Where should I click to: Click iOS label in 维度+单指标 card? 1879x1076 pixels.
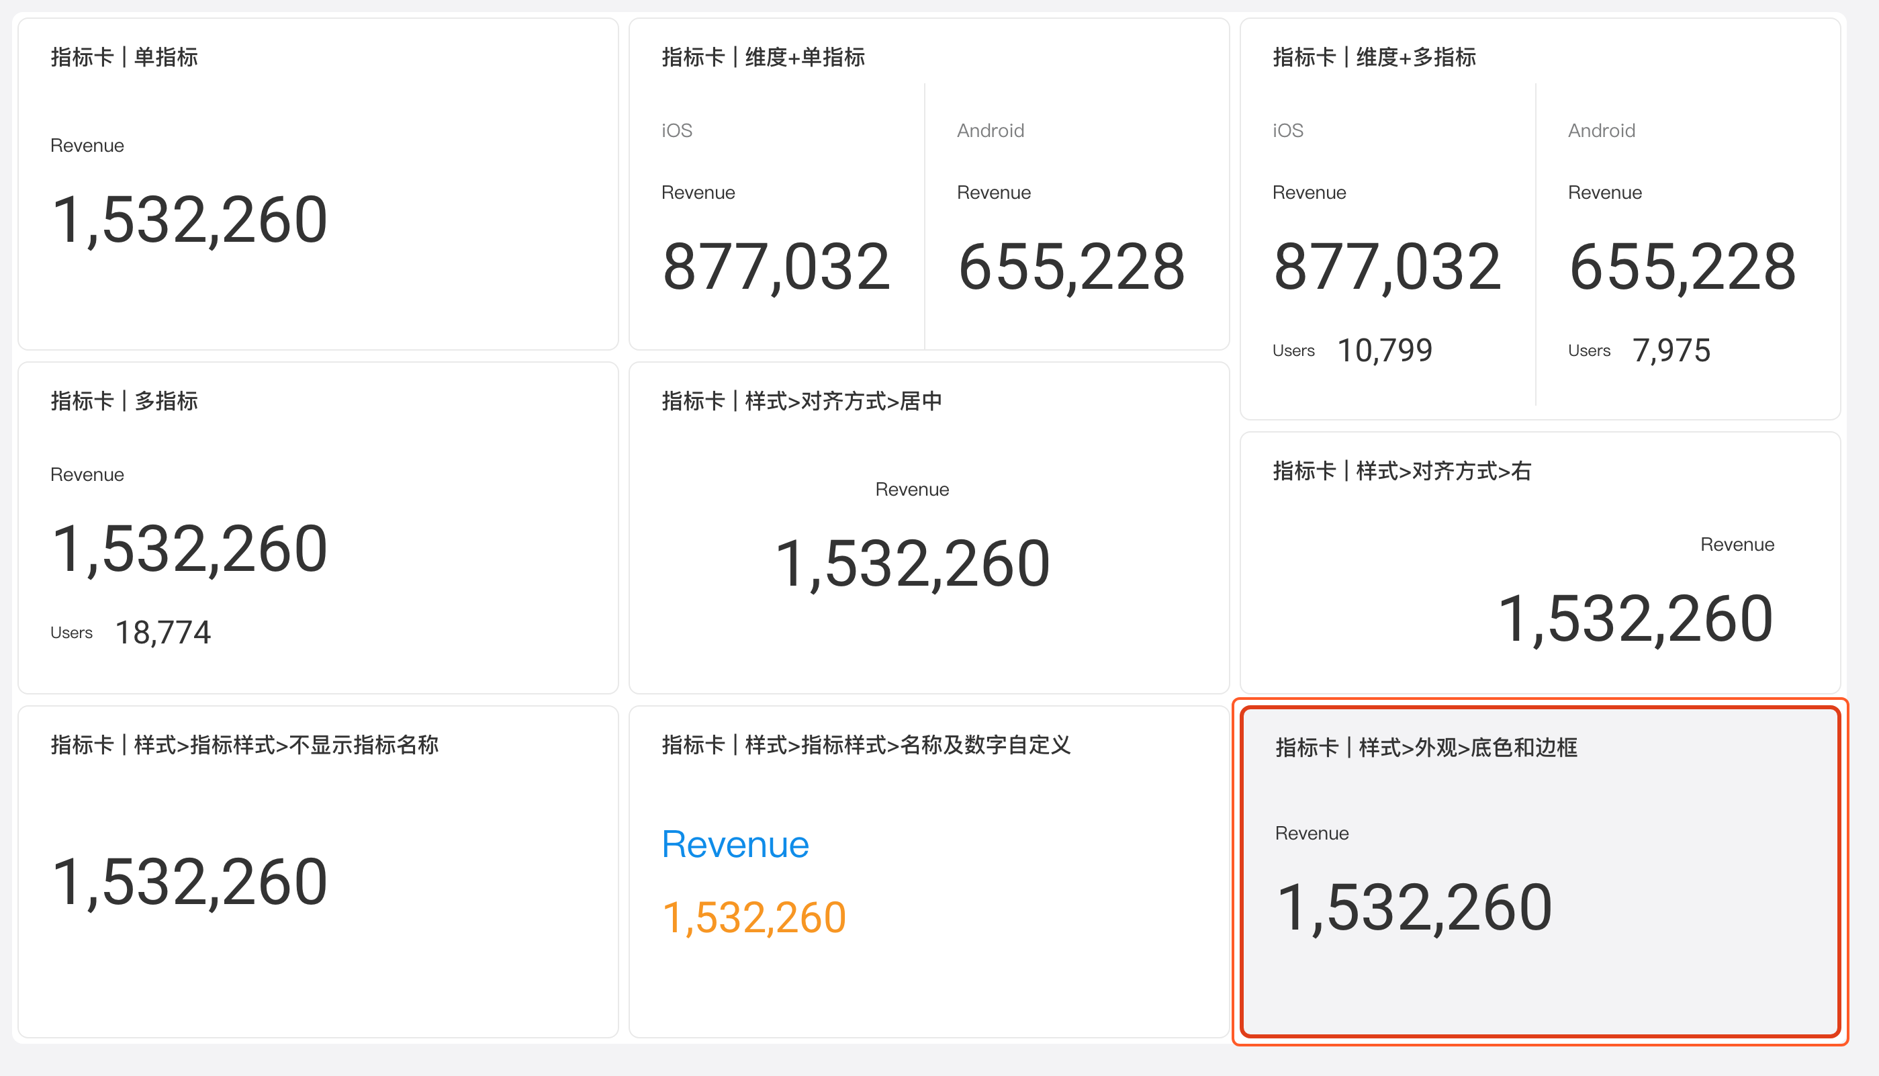[x=677, y=131]
